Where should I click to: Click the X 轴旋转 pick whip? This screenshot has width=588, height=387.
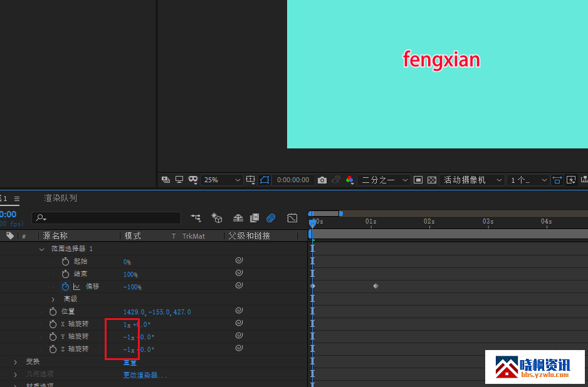pyautogui.click(x=239, y=323)
